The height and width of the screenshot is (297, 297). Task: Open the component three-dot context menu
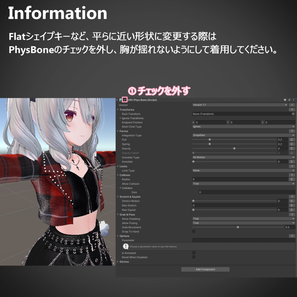pos(294,100)
